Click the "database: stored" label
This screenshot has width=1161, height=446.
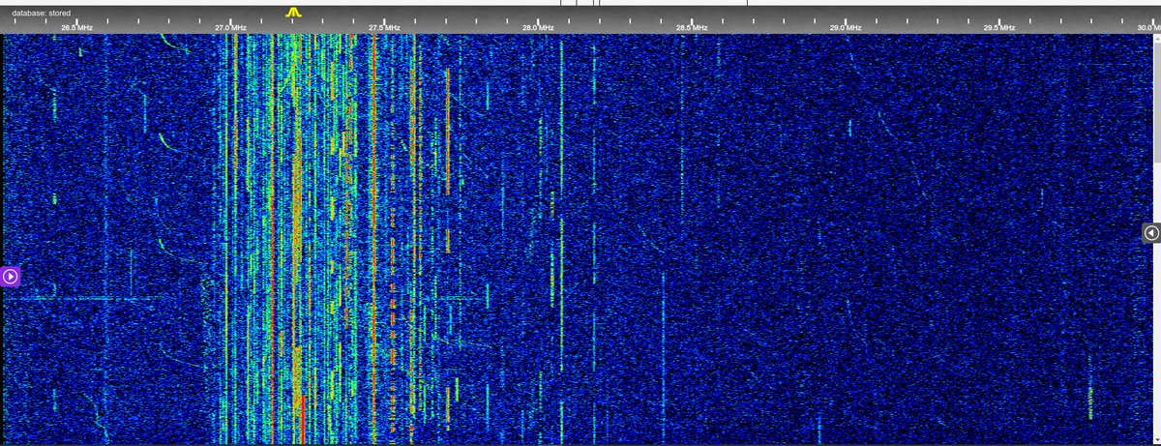pyautogui.click(x=41, y=13)
